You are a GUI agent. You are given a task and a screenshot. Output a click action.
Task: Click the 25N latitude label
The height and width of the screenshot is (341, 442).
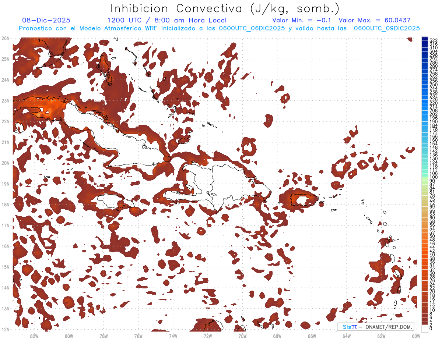5,59
